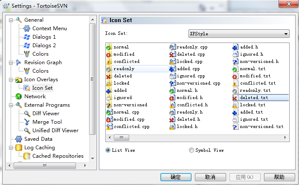
Task: Click the tree panel scroll up arrow
Action: [93, 20]
